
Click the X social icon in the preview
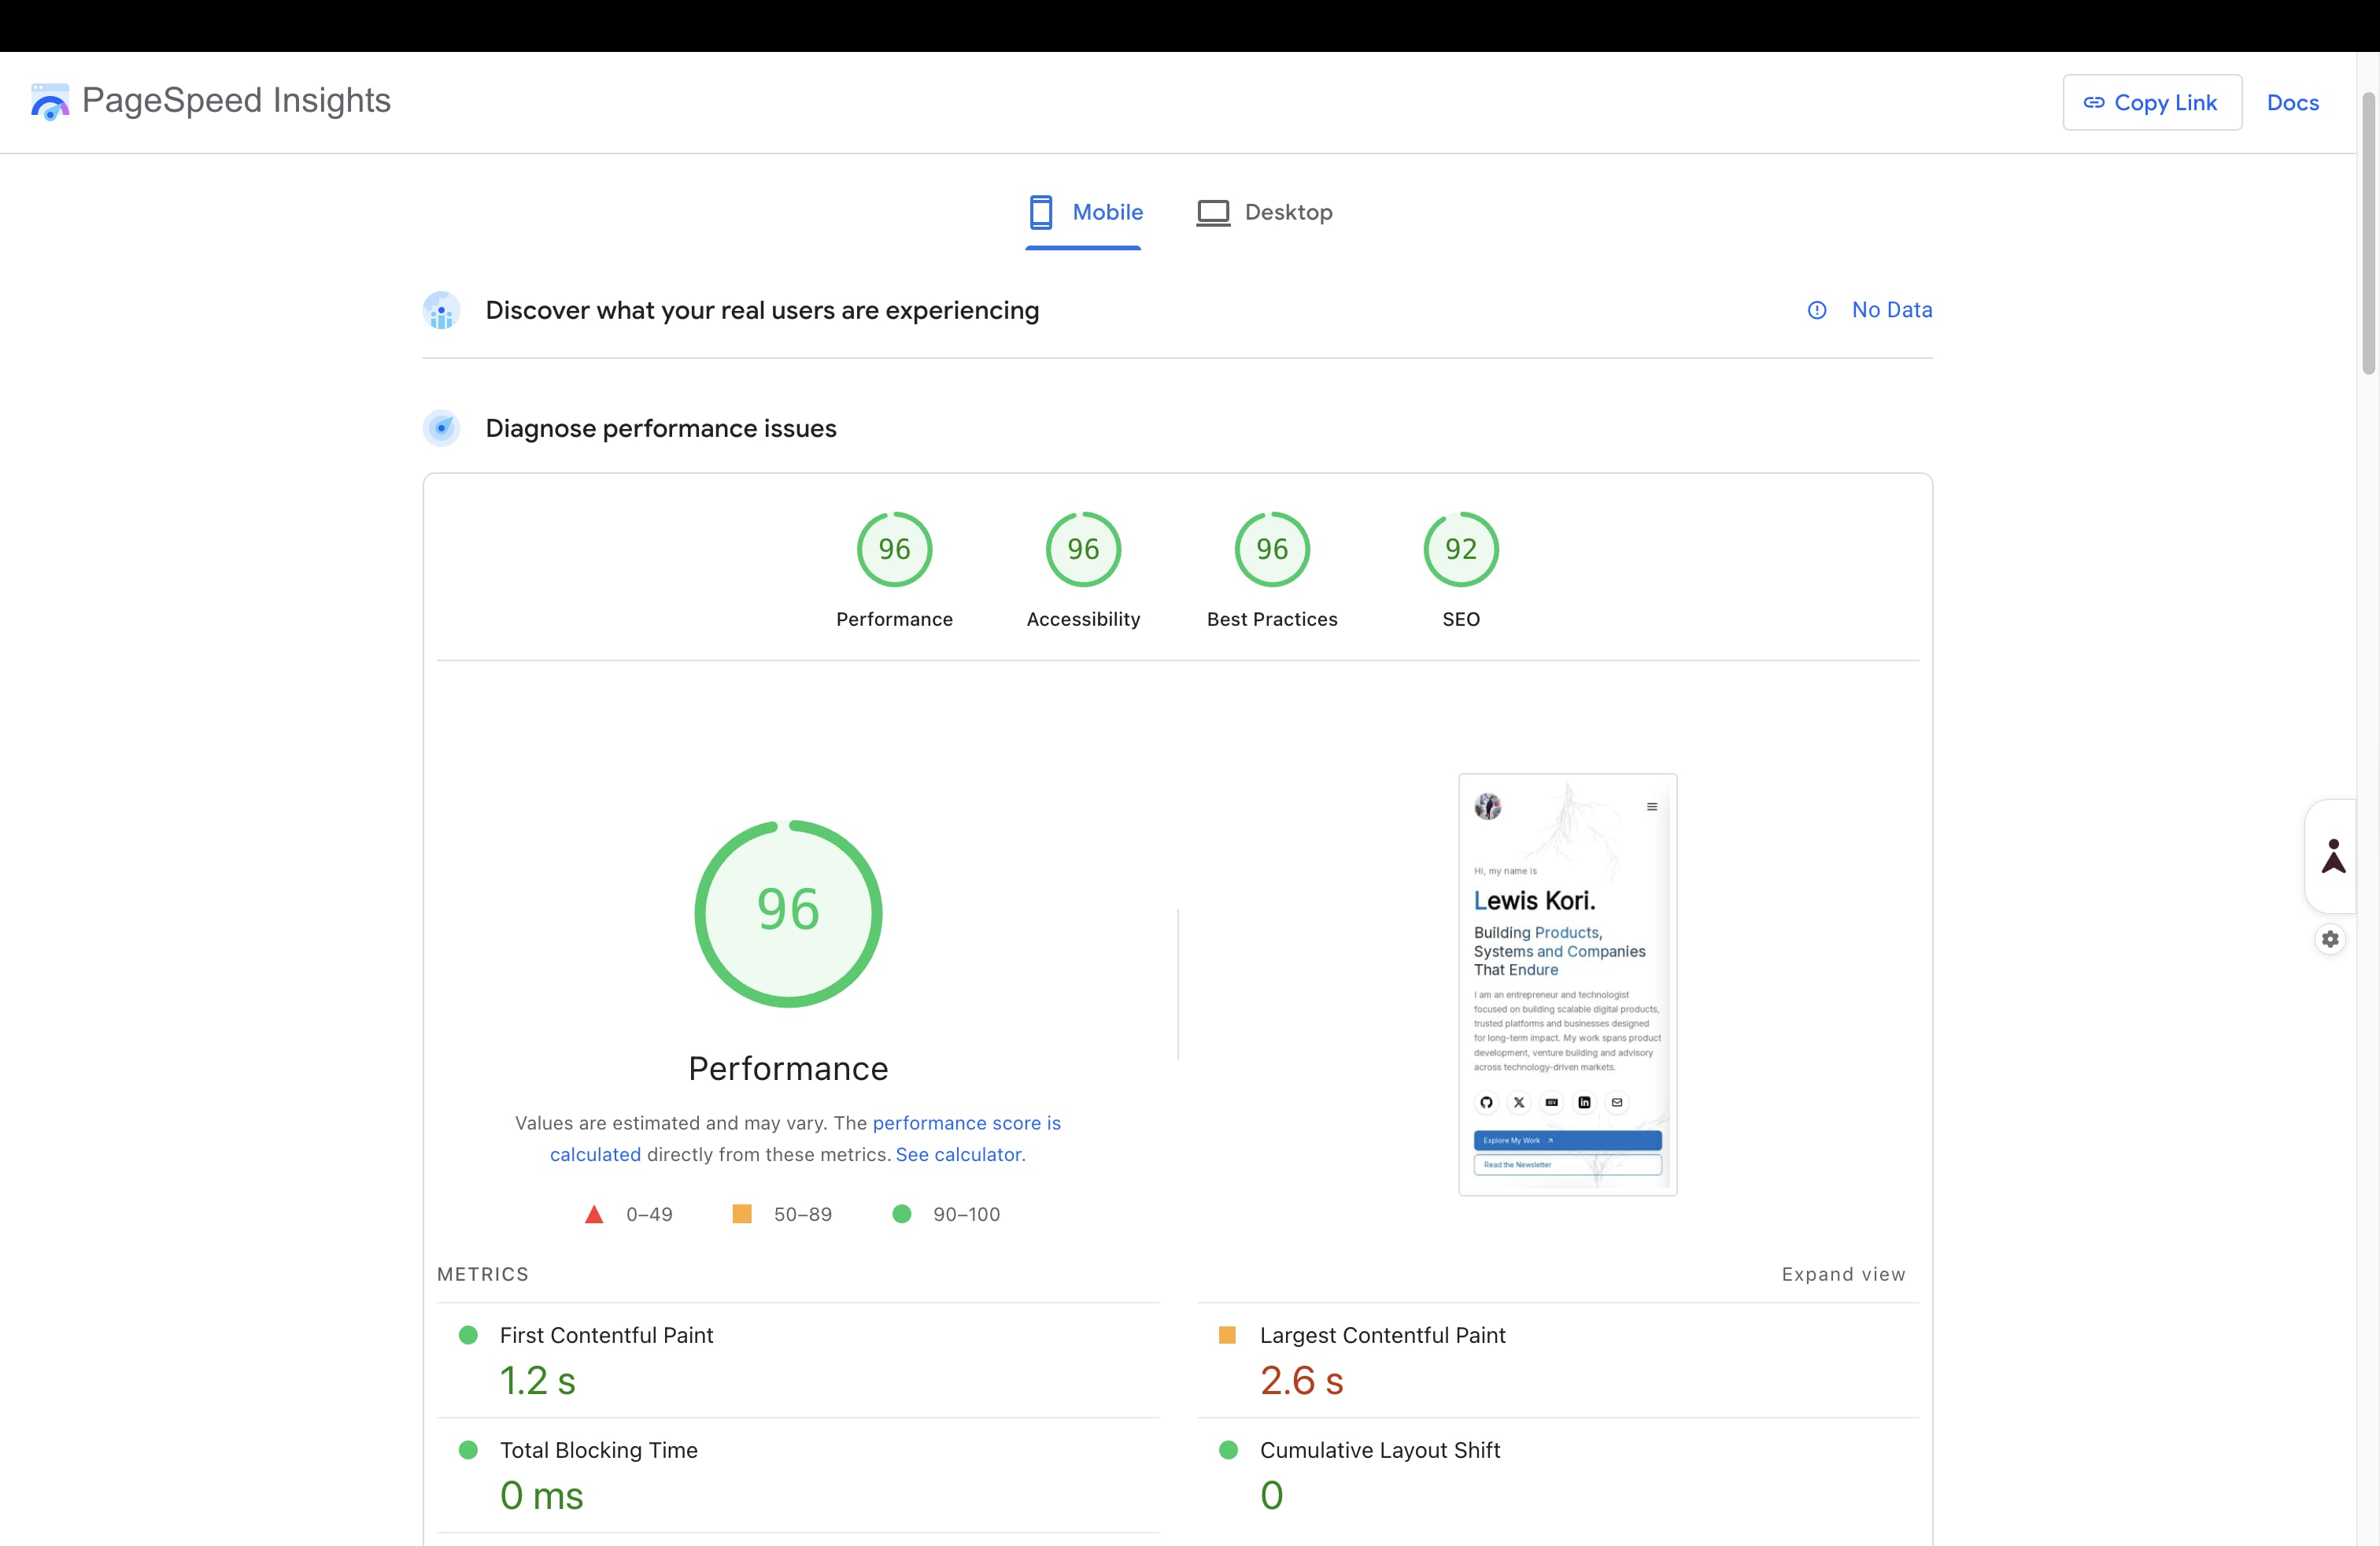tap(1519, 1102)
